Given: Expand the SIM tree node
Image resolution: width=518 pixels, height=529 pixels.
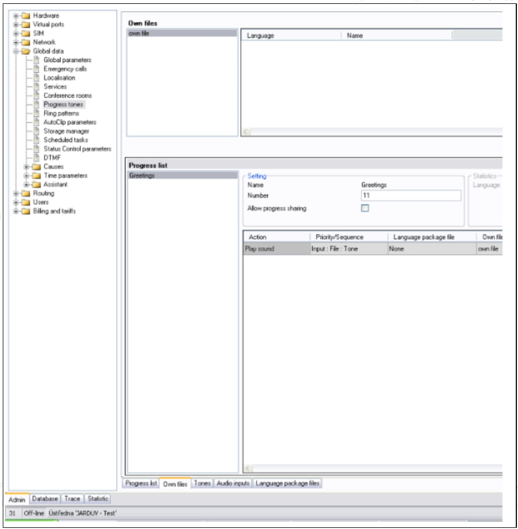Looking at the screenshot, I should pos(16,33).
